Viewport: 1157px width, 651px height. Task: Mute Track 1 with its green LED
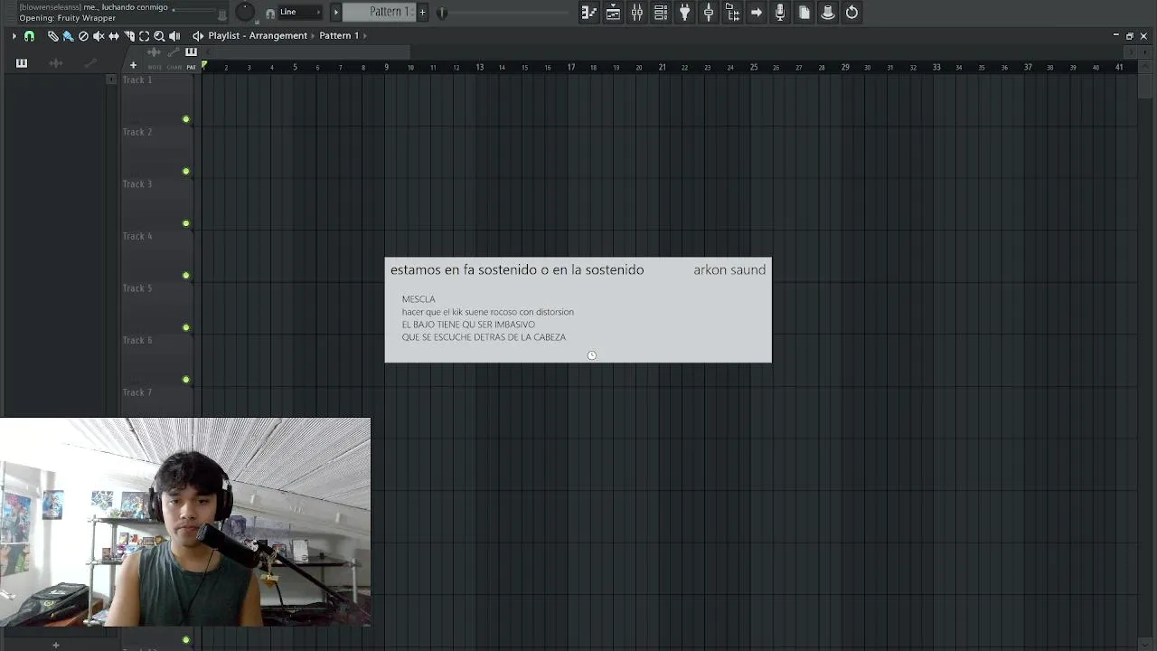click(x=186, y=119)
